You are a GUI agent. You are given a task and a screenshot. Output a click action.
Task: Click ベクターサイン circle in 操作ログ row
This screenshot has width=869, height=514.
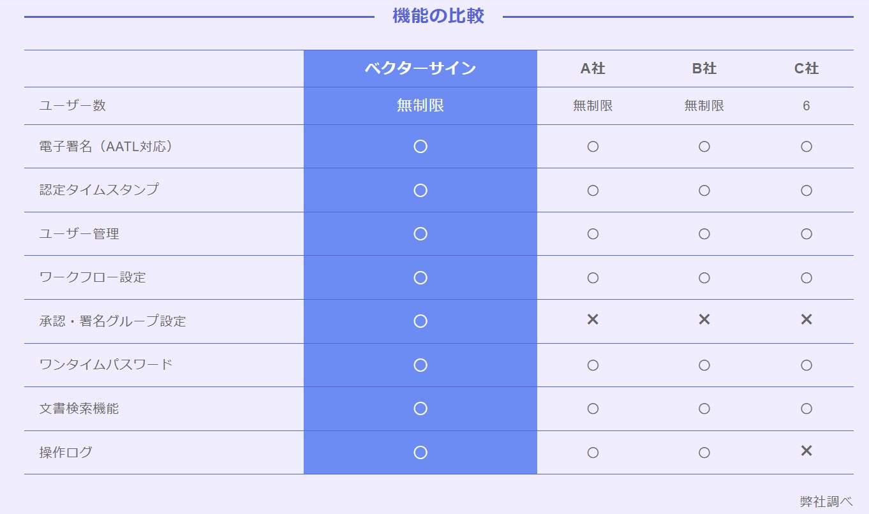point(420,452)
